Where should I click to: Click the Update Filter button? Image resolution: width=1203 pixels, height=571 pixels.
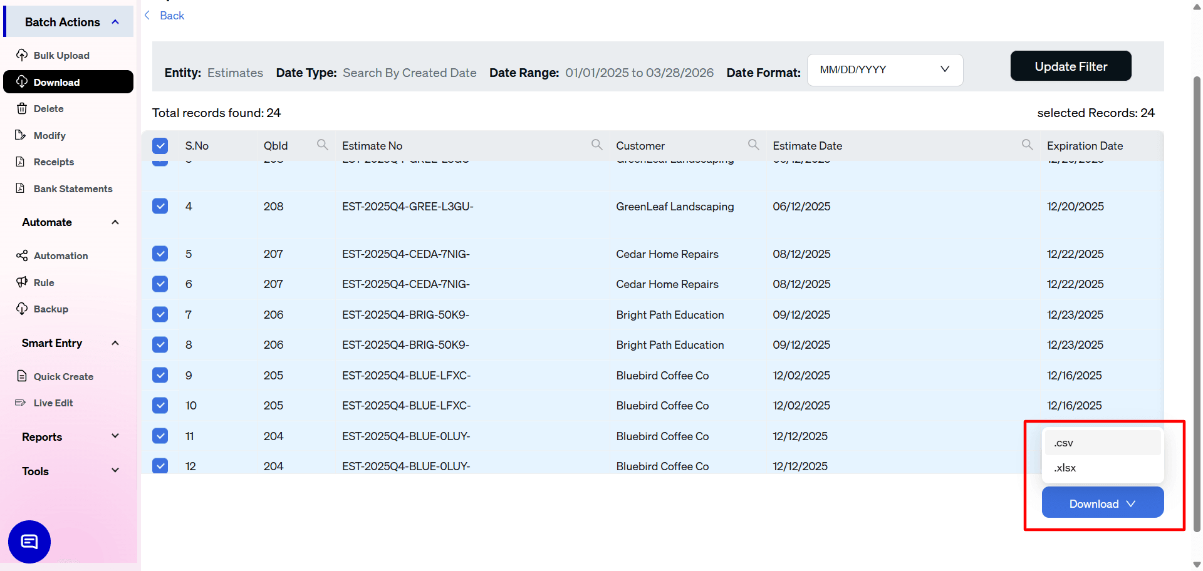point(1071,66)
